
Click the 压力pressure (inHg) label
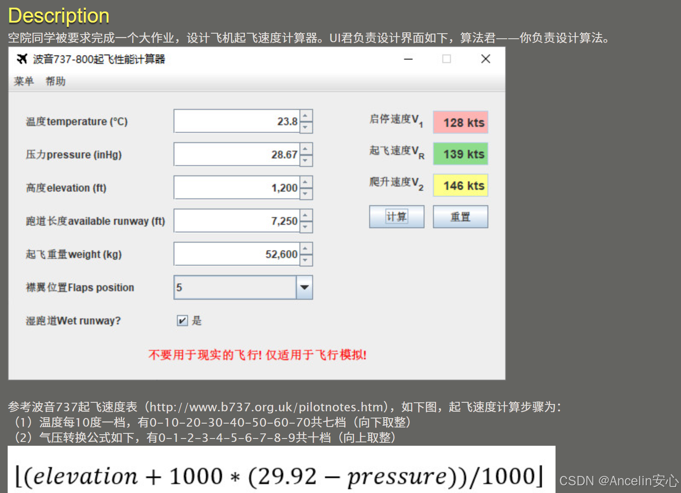(x=74, y=155)
